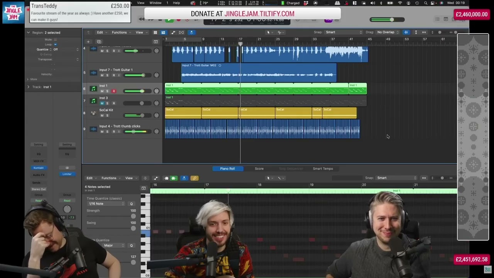Show the grid view icon in tracks toolbar

(155, 32)
